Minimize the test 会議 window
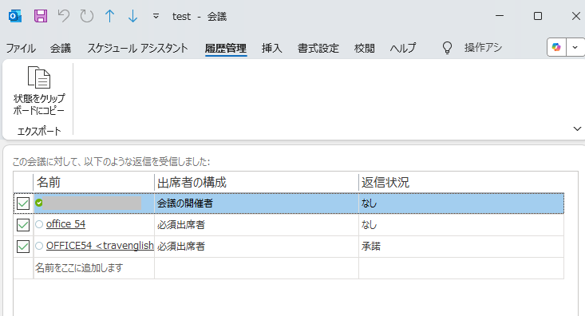585x316 pixels. coord(500,16)
